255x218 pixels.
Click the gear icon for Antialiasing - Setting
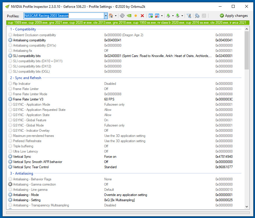click(x=10, y=200)
